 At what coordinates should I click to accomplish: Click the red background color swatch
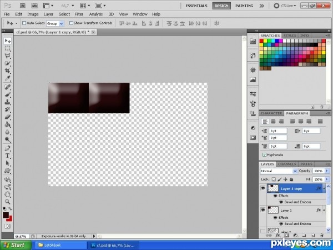[10, 219]
